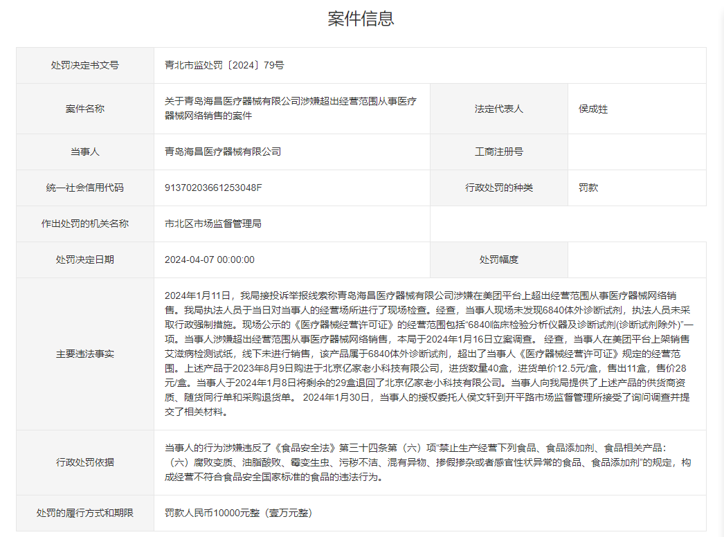Select the 处罚决定书文号 label cell

85,65
